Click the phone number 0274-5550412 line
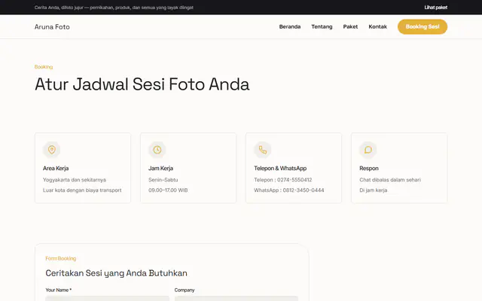 coord(283,180)
